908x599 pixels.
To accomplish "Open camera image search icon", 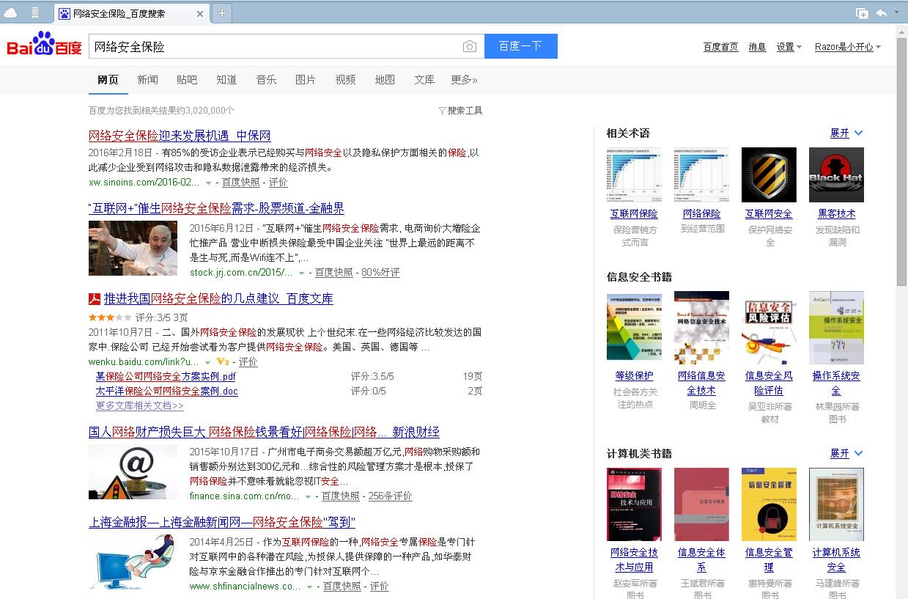I will tap(470, 46).
